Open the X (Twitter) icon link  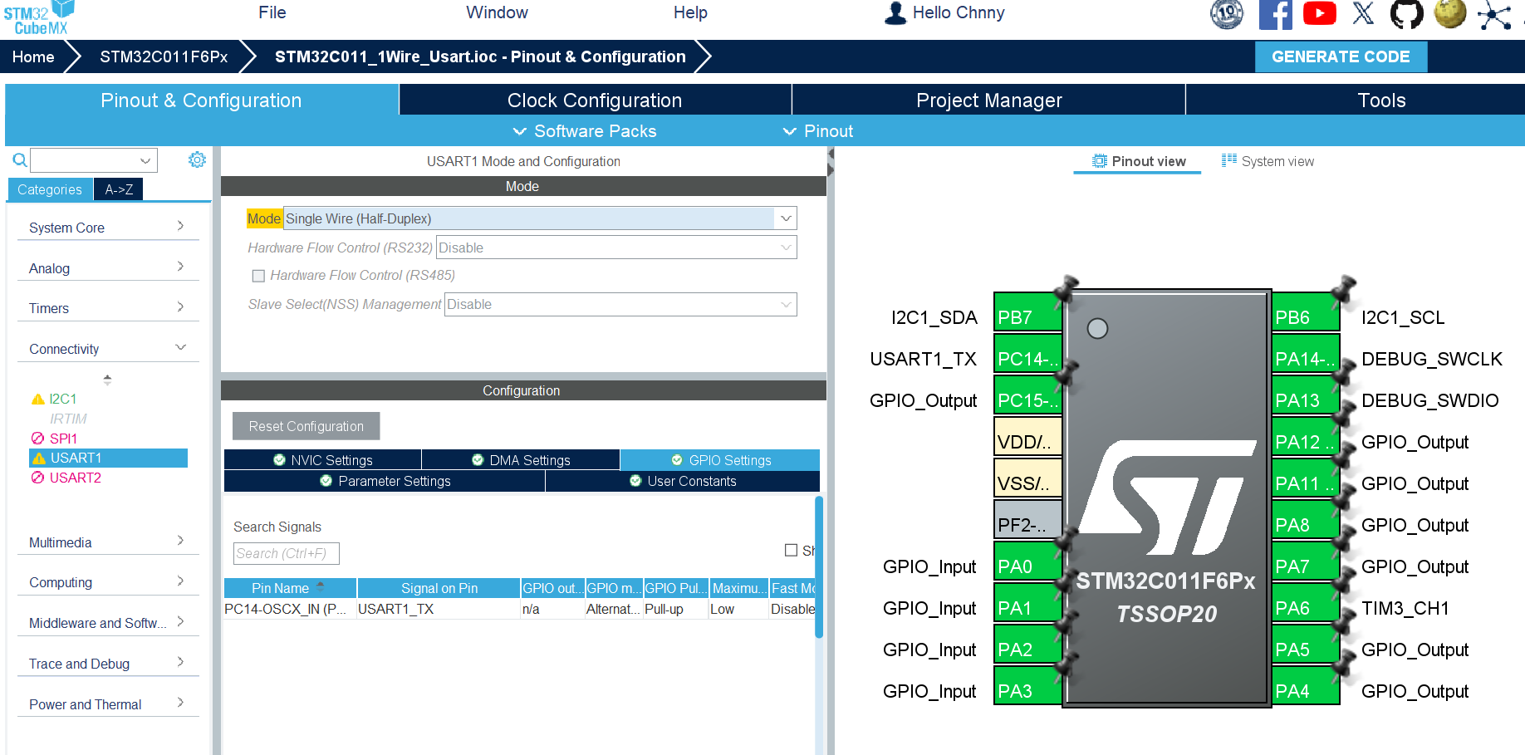click(x=1363, y=13)
